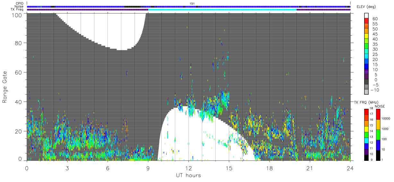Screen dimensions: 394x182
Task: Click the 45 label on the elevation colorbar
Action: (x=374, y=34)
